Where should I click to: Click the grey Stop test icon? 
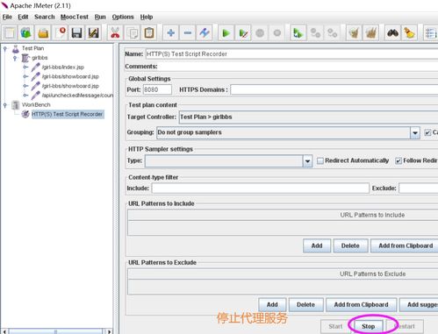tap(260, 32)
